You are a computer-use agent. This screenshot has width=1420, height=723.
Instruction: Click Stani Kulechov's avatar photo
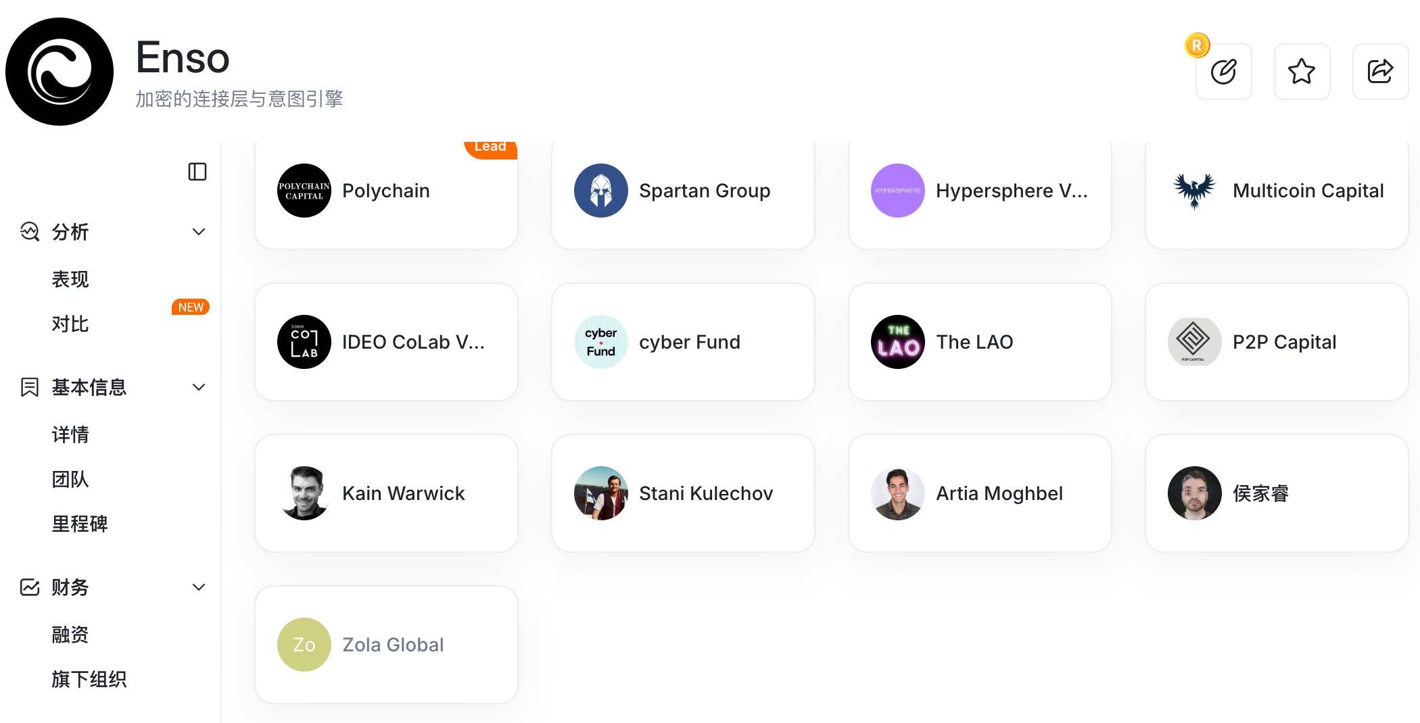coord(601,493)
